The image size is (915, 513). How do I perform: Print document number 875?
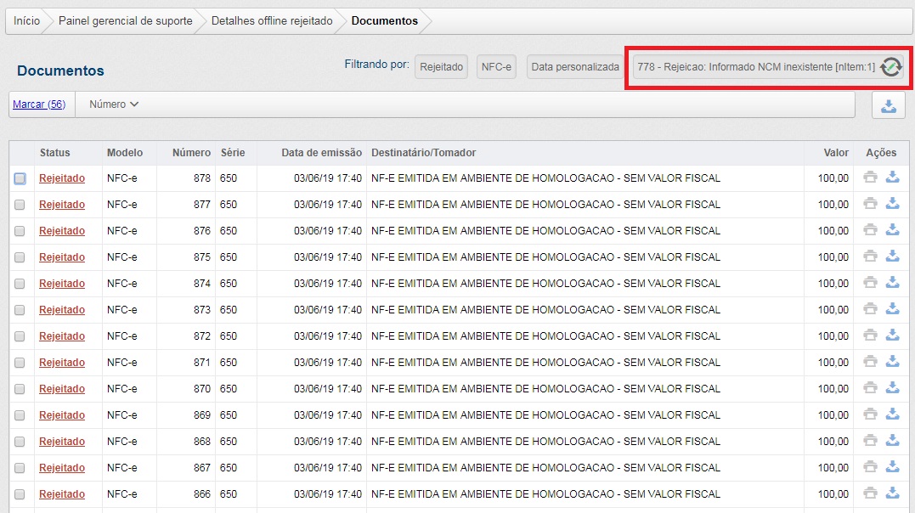tap(870, 256)
